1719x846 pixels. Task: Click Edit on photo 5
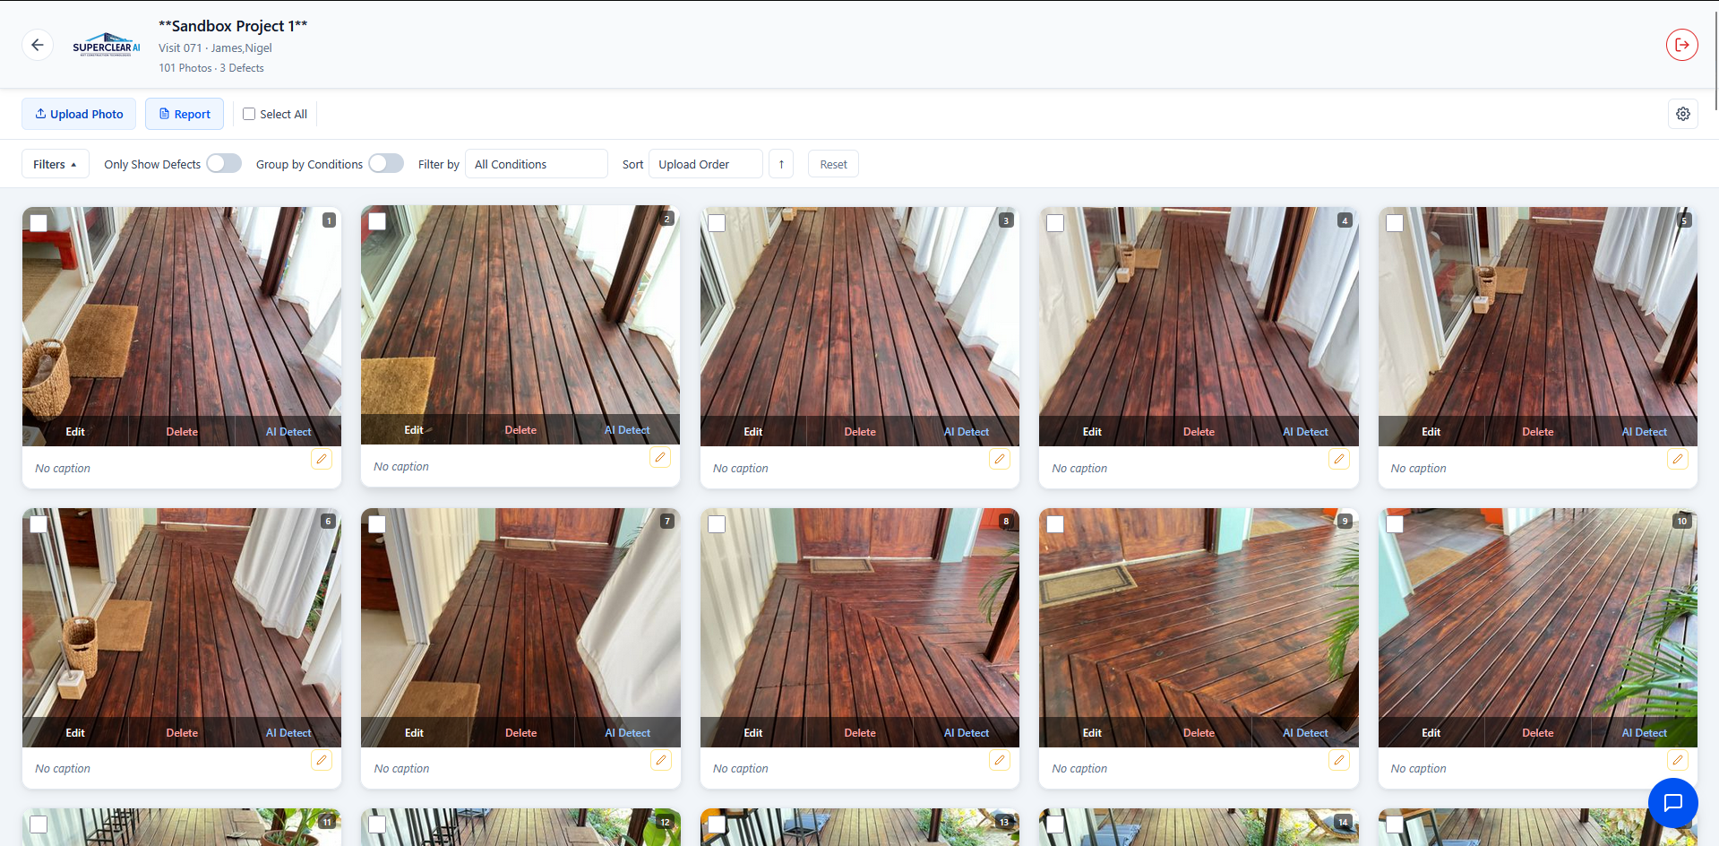click(x=1431, y=431)
